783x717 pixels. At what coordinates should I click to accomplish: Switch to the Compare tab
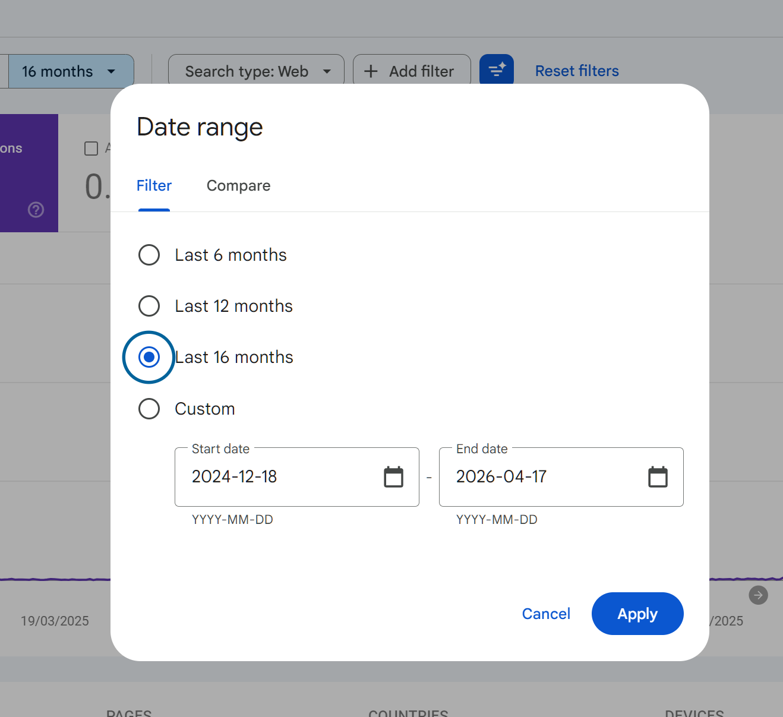tap(238, 186)
